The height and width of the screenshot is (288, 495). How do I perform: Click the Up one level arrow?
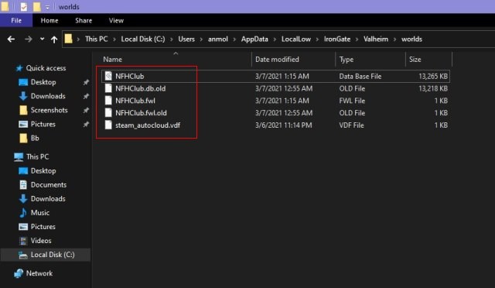tap(54, 39)
